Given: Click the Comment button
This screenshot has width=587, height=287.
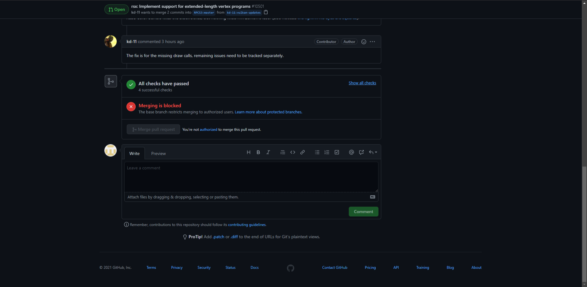Looking at the screenshot, I should 363,211.
